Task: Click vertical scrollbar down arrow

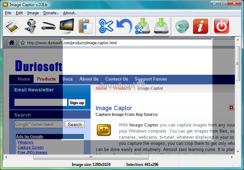Action: point(238,151)
